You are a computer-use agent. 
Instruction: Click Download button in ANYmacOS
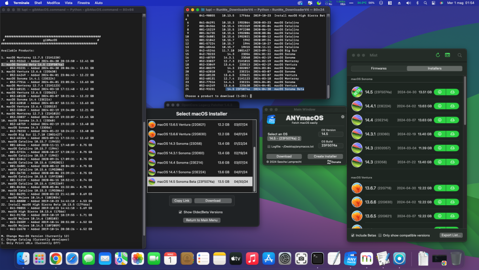point(284,156)
